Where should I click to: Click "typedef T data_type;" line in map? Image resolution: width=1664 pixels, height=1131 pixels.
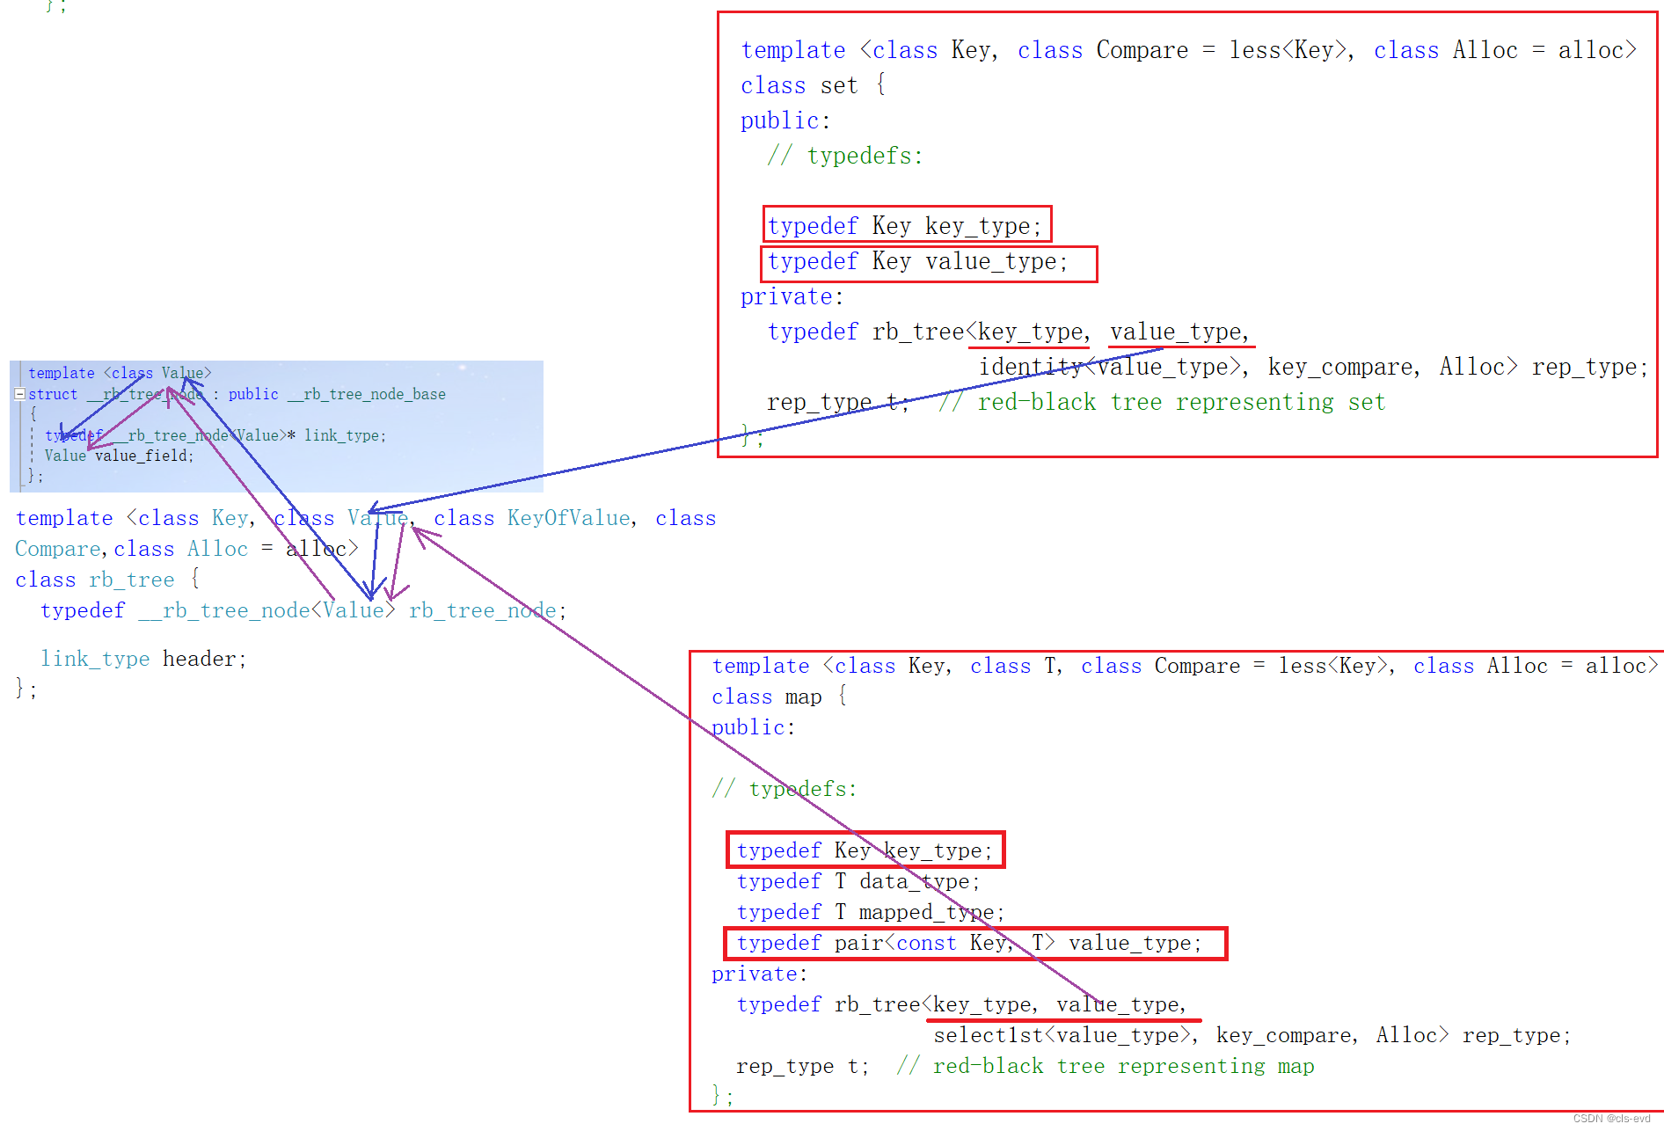858,880
